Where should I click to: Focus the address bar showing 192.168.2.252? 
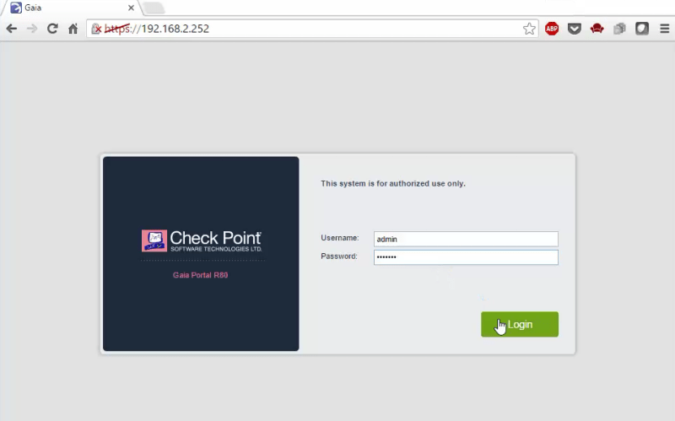[312, 29]
